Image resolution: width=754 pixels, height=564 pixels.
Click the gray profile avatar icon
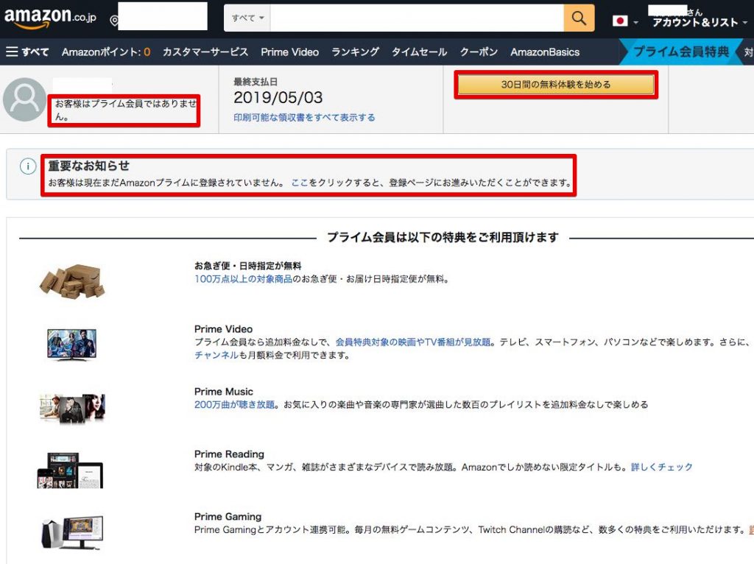coord(24,99)
